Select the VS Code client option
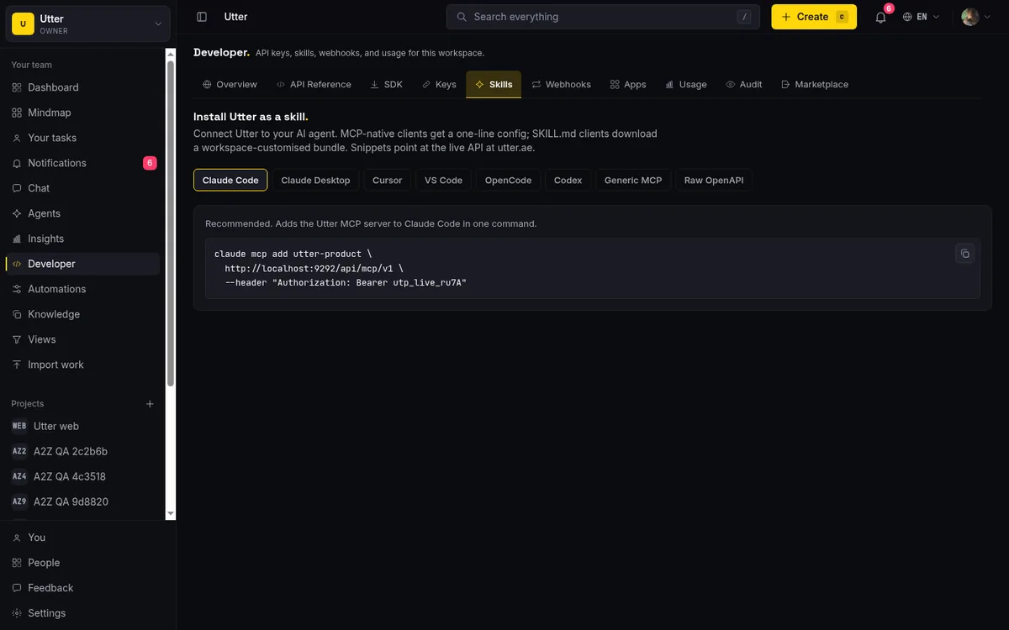This screenshot has height=630, width=1009. tap(443, 180)
